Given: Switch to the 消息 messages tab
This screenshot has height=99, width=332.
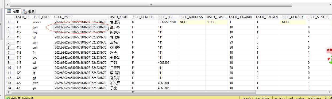Looking at the screenshot, I should coord(29,11).
